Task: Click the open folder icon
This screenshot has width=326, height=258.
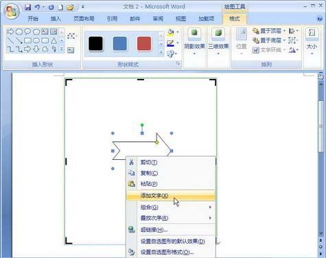Action: 70,8
